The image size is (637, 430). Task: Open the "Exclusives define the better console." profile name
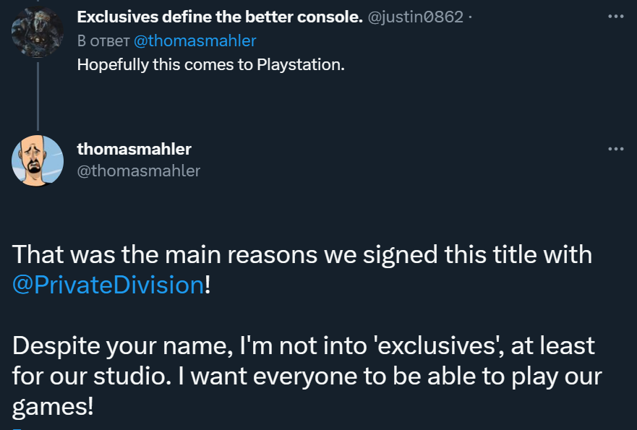coord(220,17)
